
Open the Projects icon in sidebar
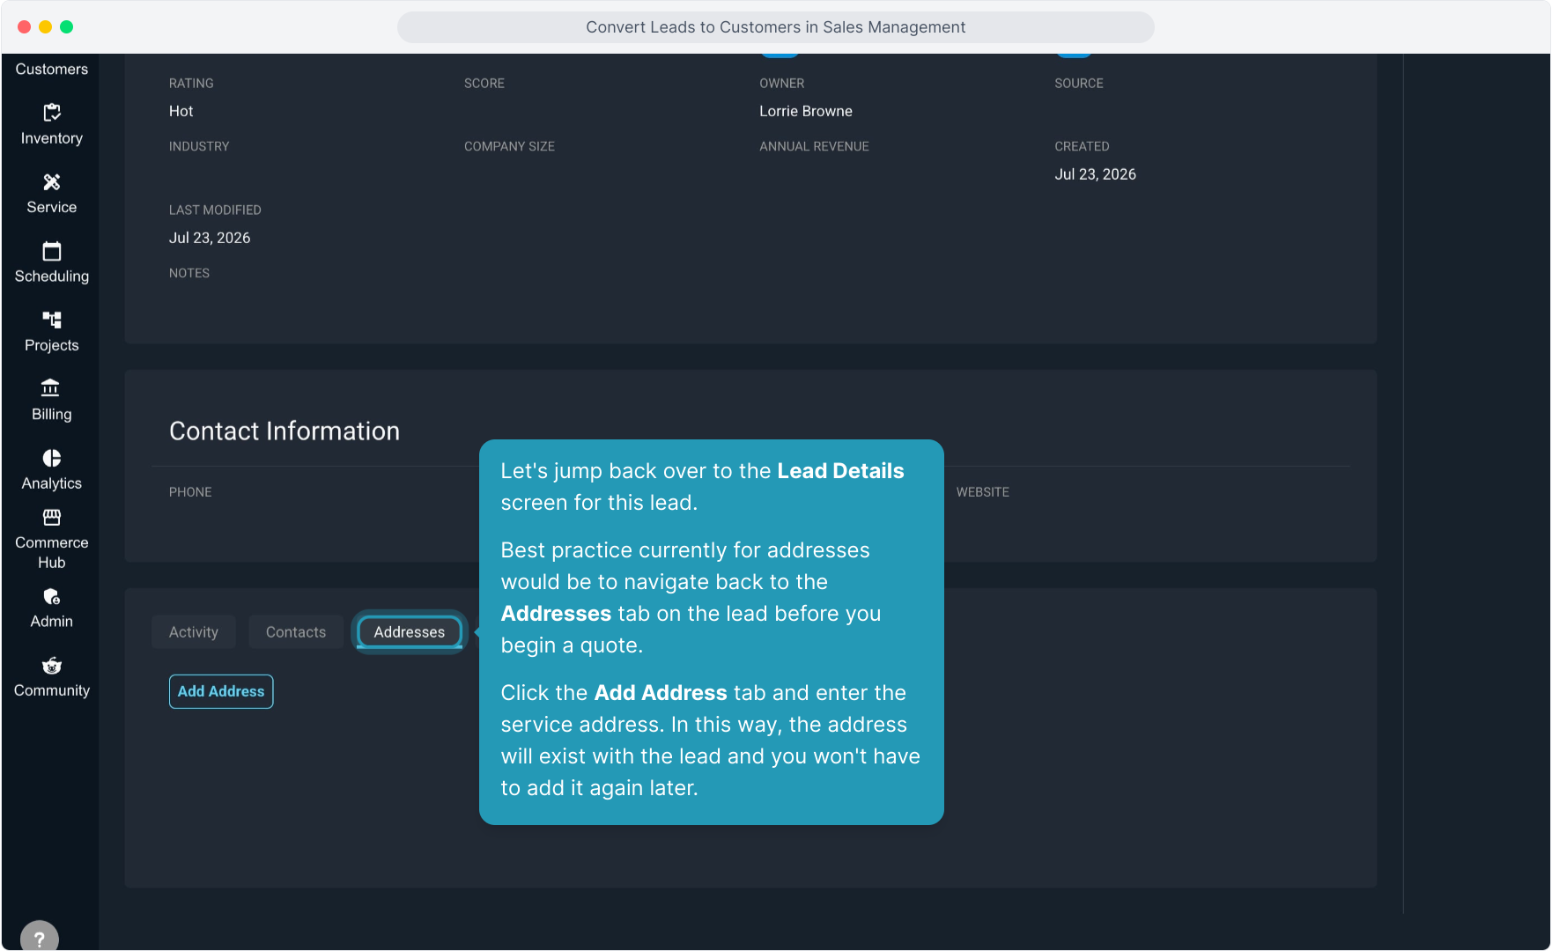(x=52, y=320)
